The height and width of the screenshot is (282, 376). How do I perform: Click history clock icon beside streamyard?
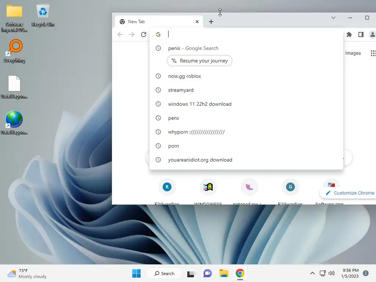tap(158, 90)
